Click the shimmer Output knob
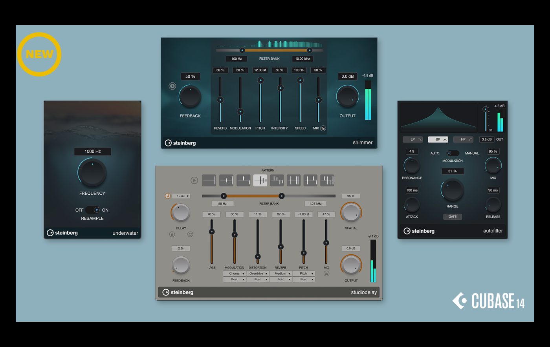This screenshot has height=347, width=550. pos(348,97)
